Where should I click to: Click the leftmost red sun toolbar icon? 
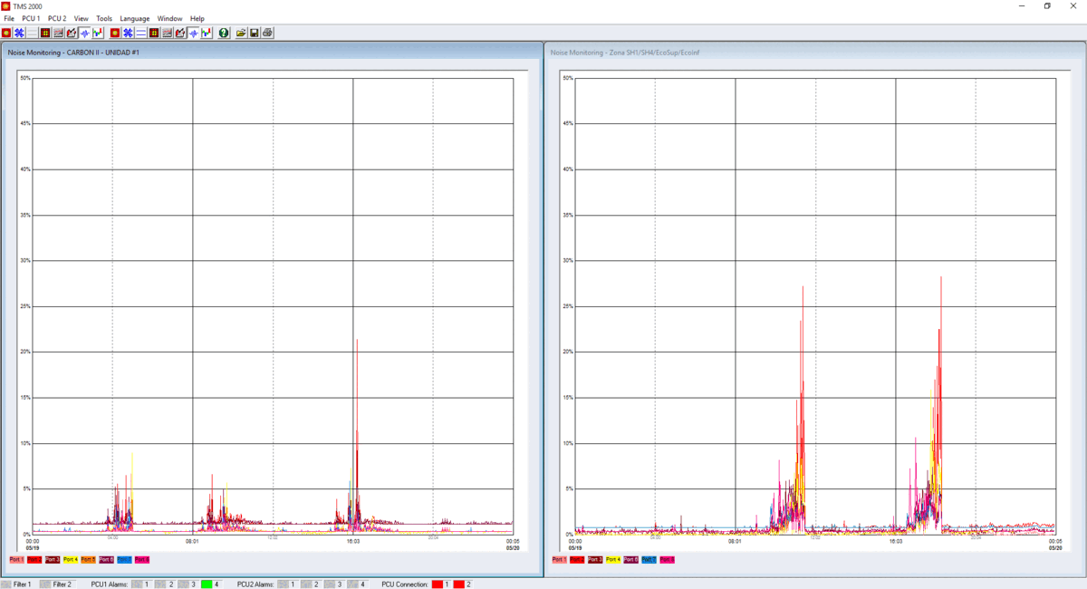click(x=6, y=33)
